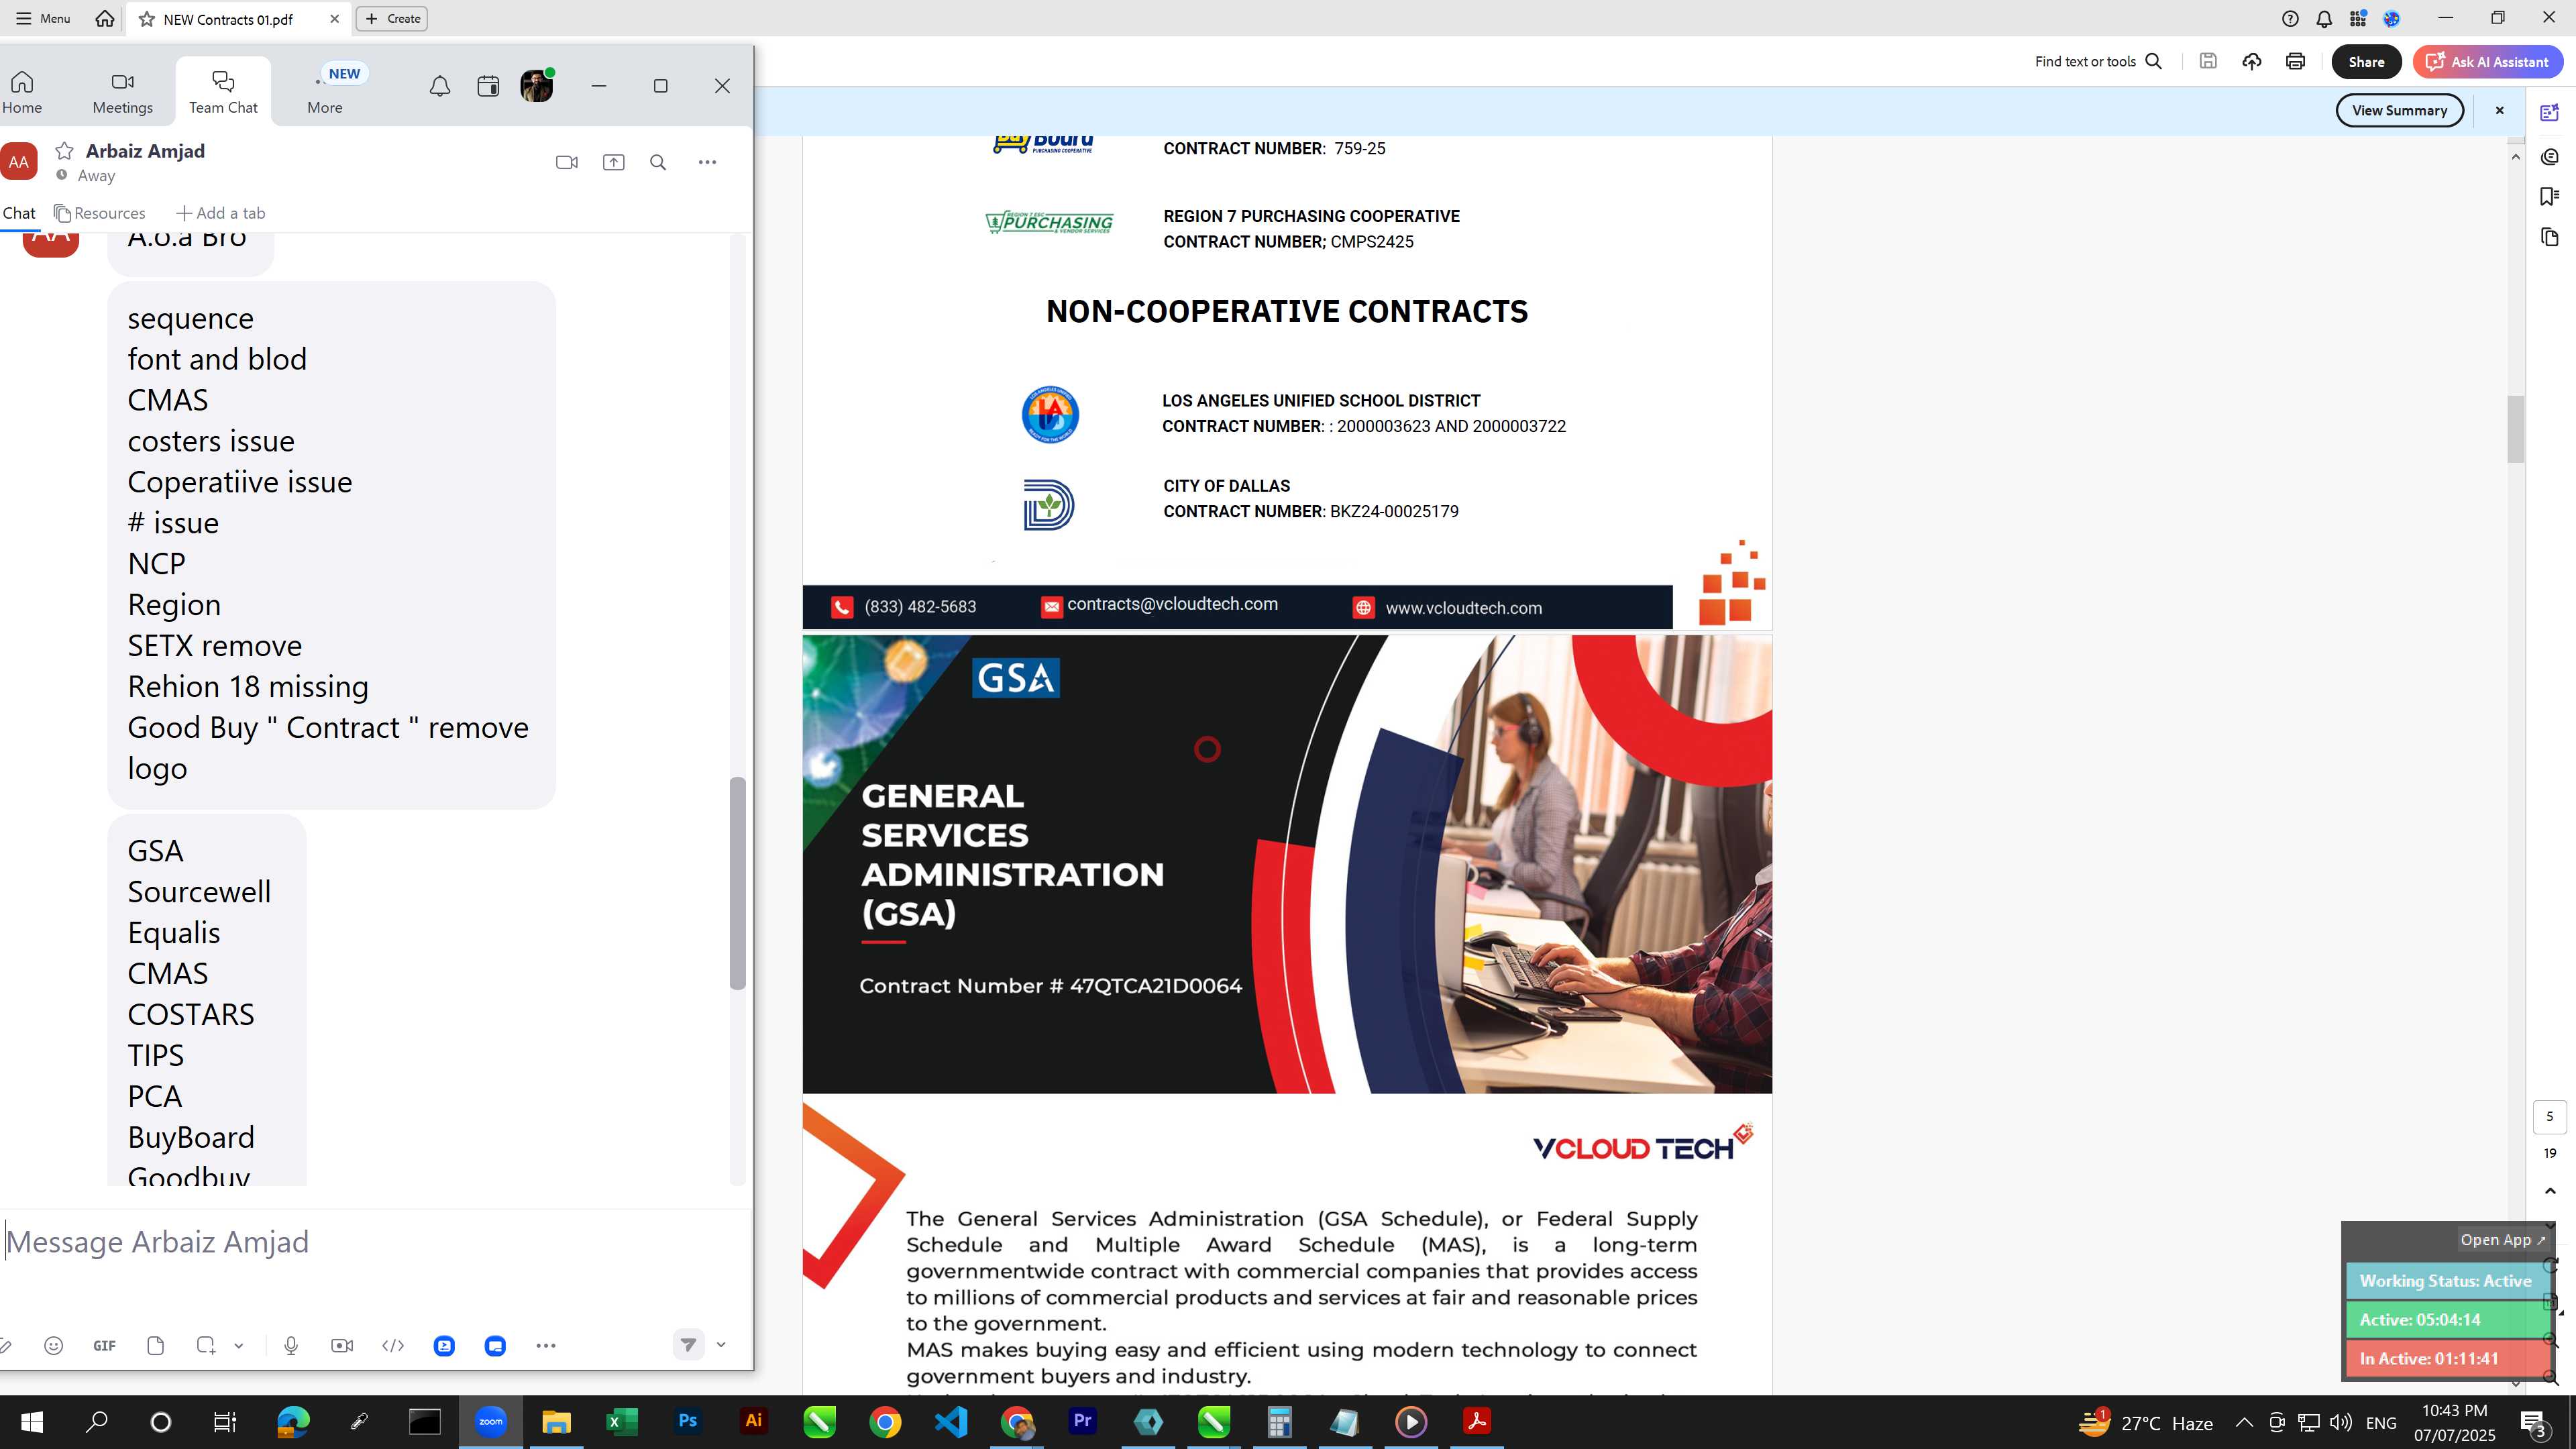Open more compose options ellipsis

(546, 1346)
